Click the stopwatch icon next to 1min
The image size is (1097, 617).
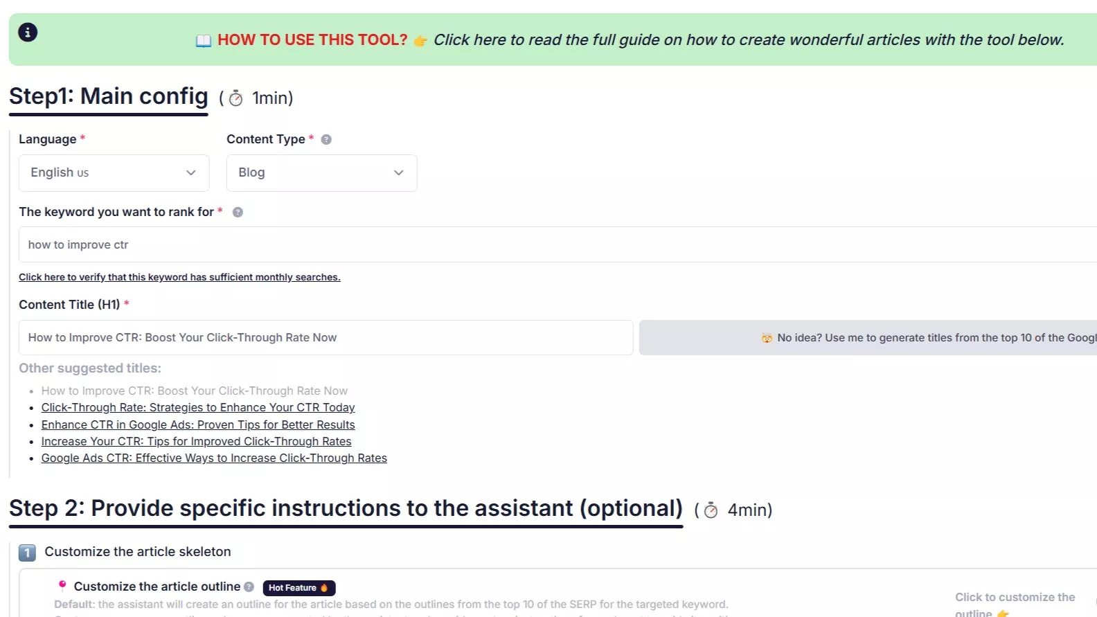[x=236, y=98]
